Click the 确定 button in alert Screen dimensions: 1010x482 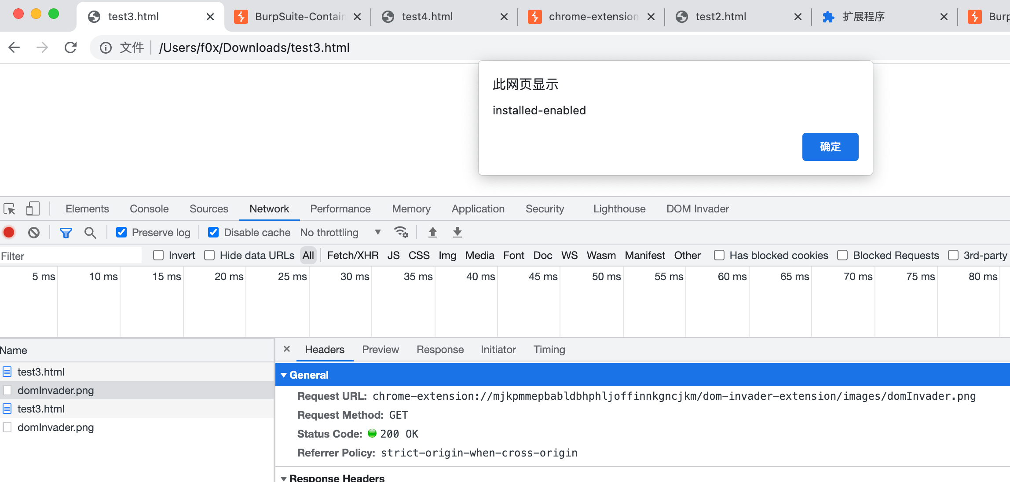tap(830, 147)
